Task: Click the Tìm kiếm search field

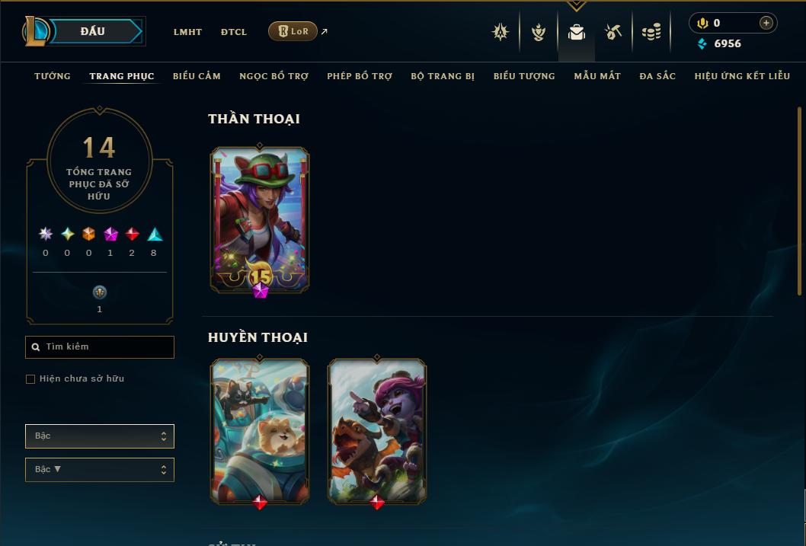Action: (100, 346)
